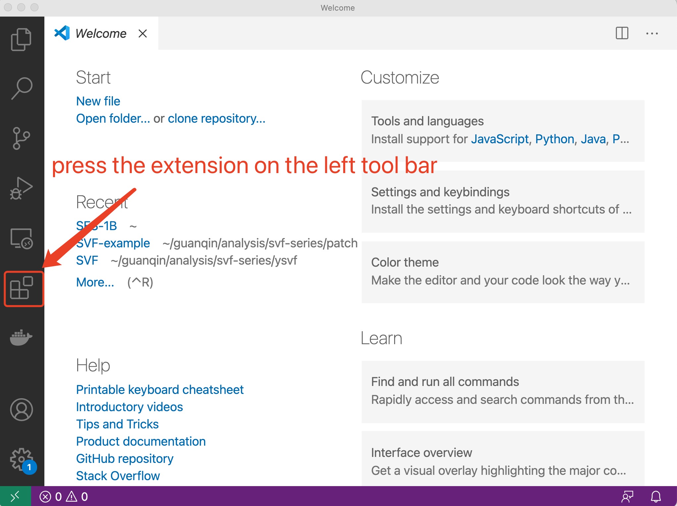677x506 pixels.
Task: Open the Extensions view
Action: [22, 288]
